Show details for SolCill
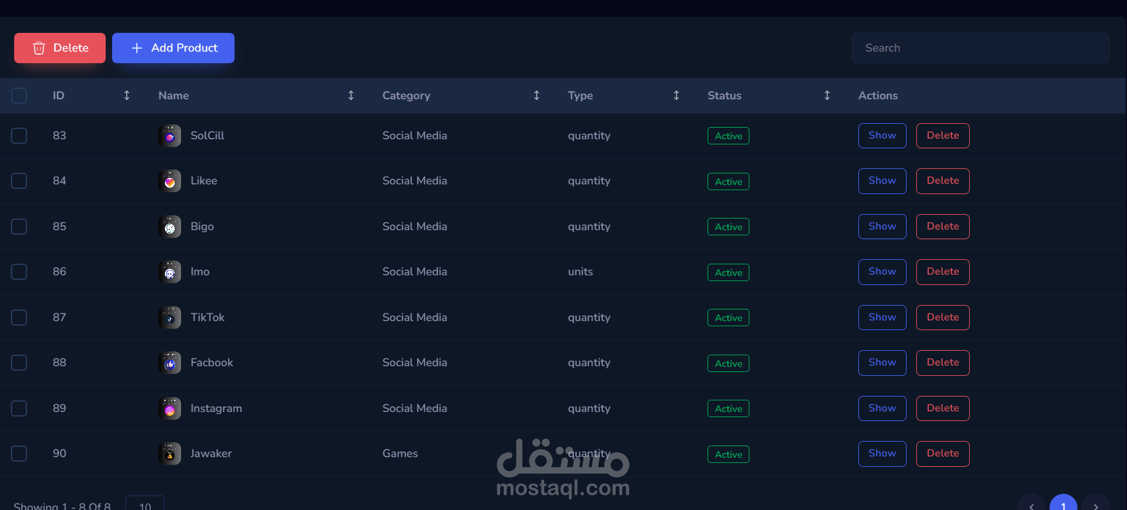 pos(882,136)
